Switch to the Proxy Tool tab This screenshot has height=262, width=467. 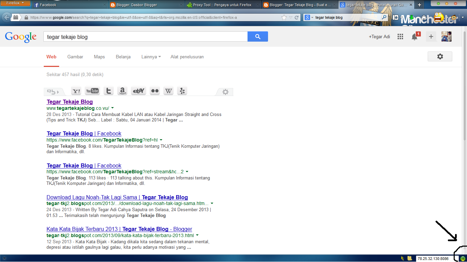tap(224, 5)
